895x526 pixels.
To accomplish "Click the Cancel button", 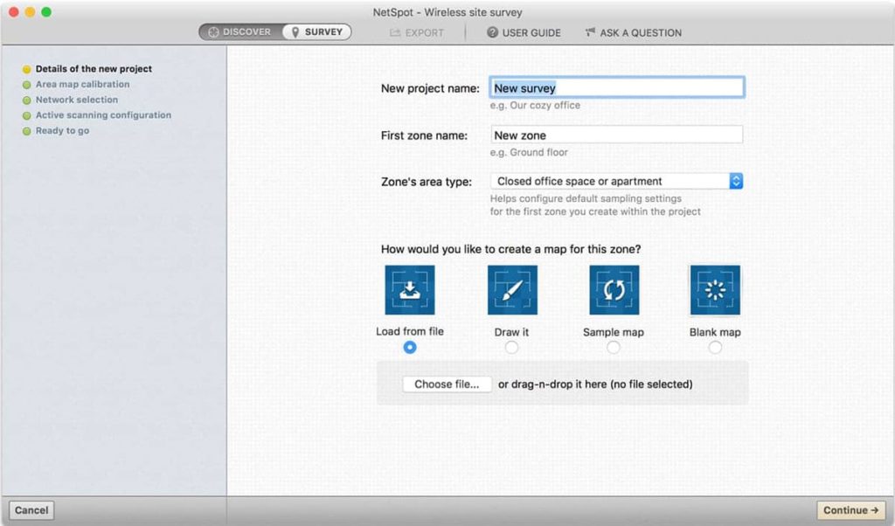I will point(31,510).
